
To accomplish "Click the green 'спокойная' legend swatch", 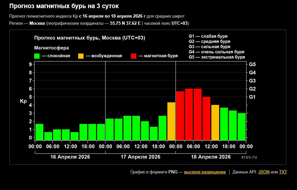I will click(37, 56).
